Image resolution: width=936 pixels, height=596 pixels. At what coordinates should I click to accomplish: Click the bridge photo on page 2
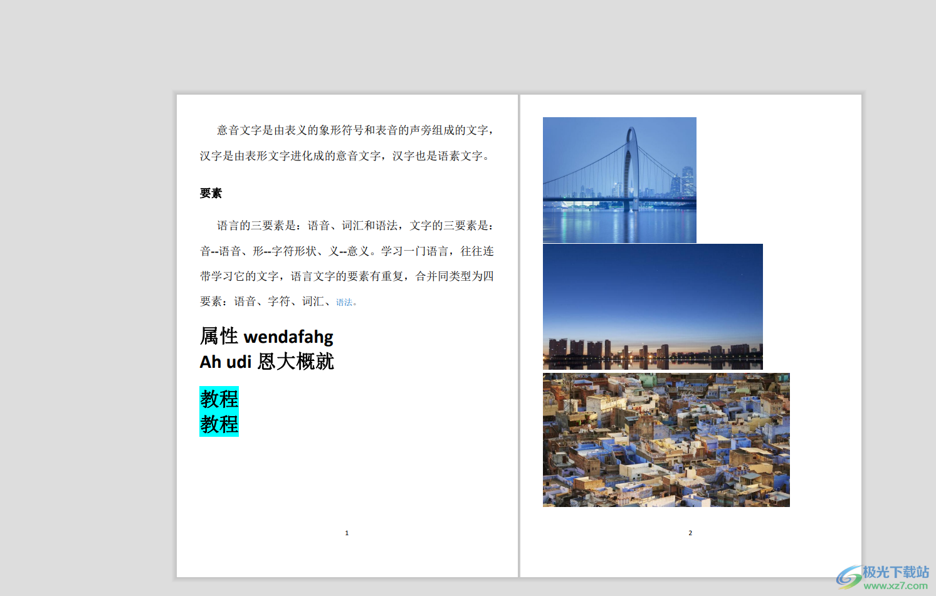pyautogui.click(x=619, y=180)
